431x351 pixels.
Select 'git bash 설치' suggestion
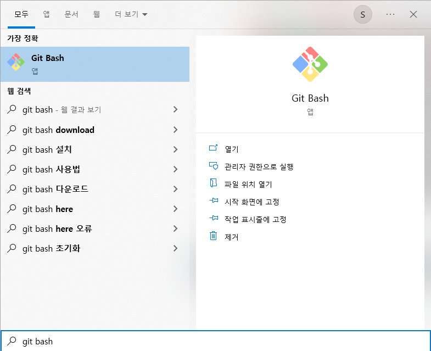(95, 149)
